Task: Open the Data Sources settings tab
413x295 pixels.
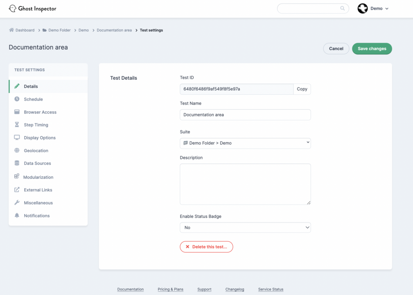Action: point(48,163)
